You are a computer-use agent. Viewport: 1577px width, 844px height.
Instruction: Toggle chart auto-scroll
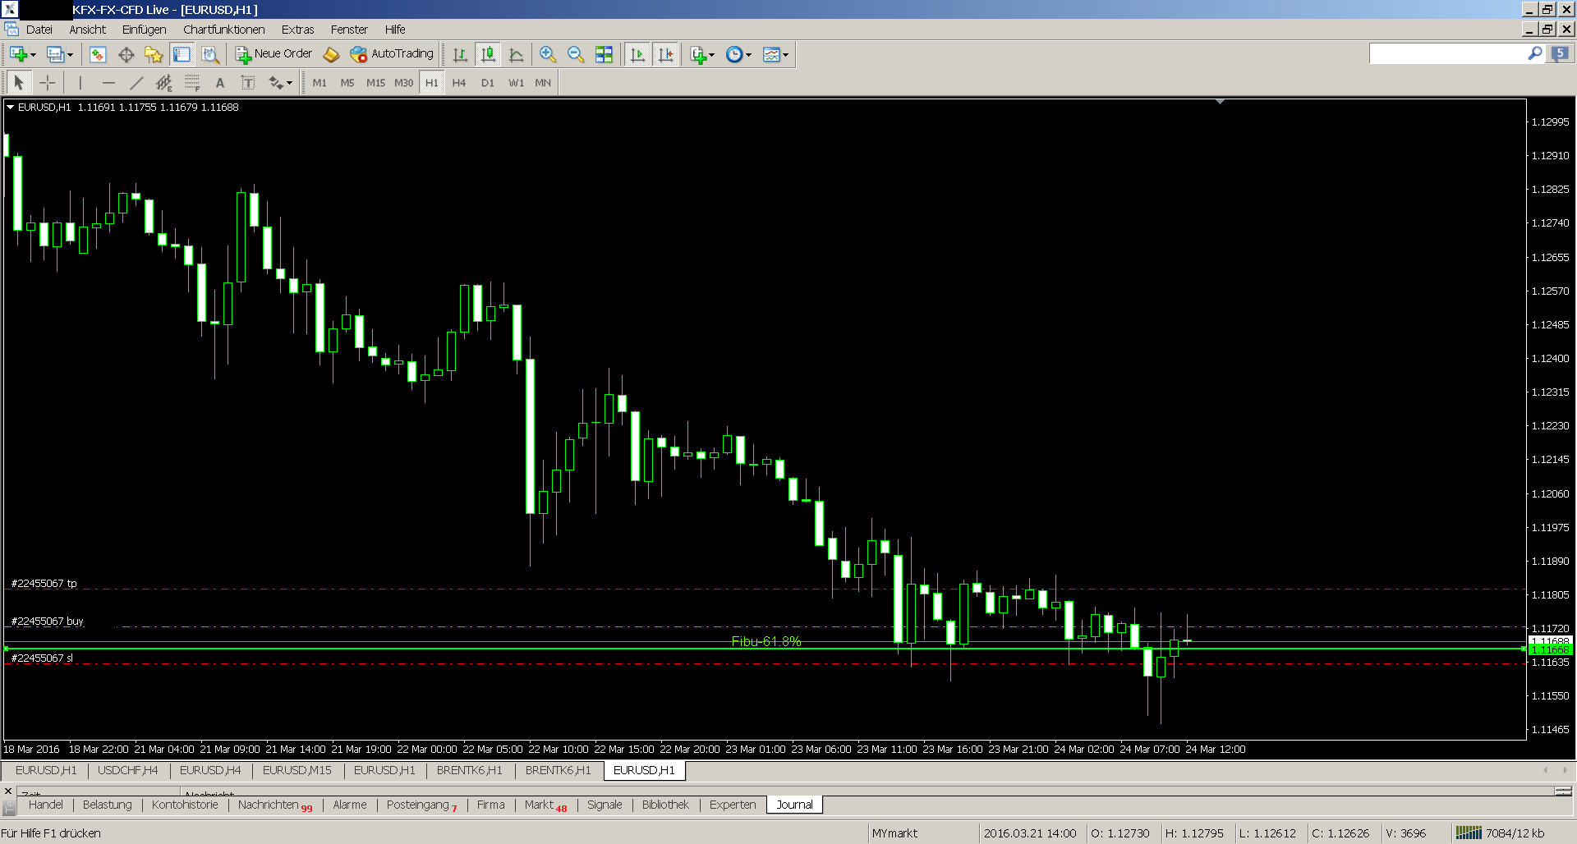pyautogui.click(x=637, y=54)
